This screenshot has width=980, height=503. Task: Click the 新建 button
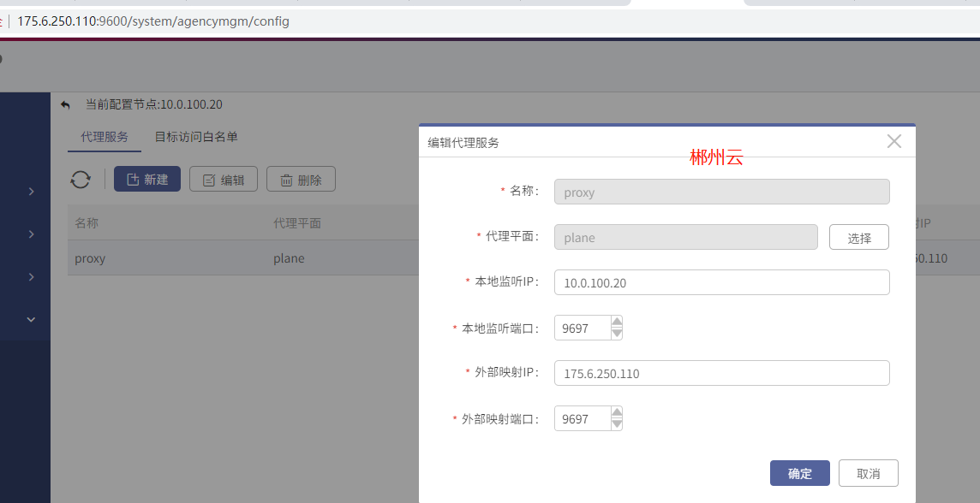click(147, 179)
